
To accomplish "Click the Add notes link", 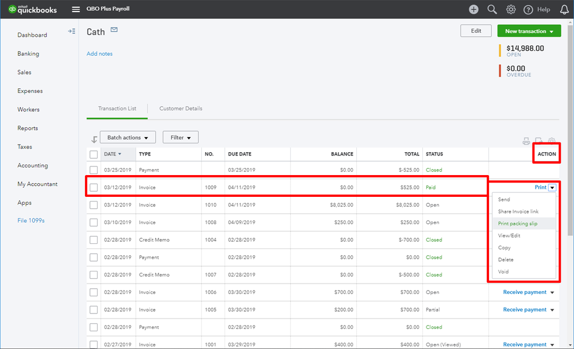I will [x=99, y=54].
